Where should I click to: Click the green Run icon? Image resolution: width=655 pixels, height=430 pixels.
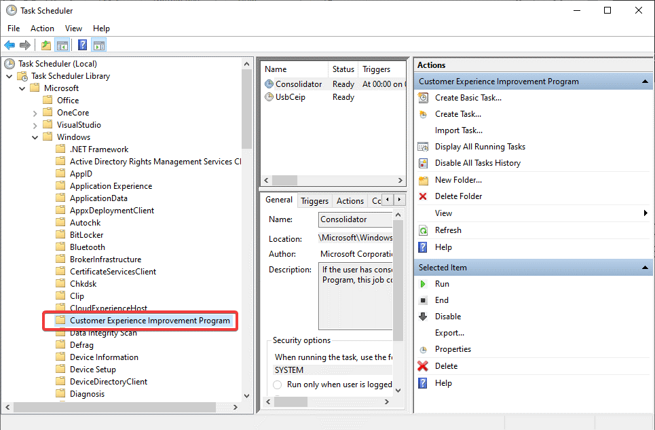pyautogui.click(x=424, y=284)
